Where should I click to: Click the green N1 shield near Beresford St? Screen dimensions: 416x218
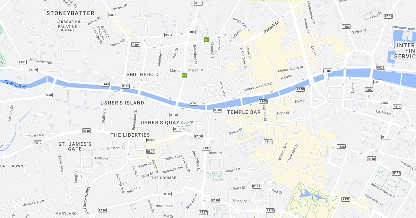click(207, 39)
